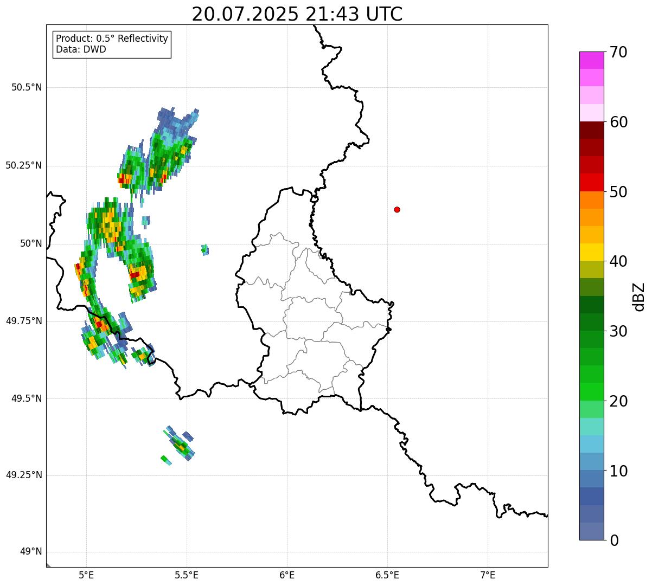Click the 5°E longitude label
The width and height of the screenshot is (652, 586).
point(86,575)
